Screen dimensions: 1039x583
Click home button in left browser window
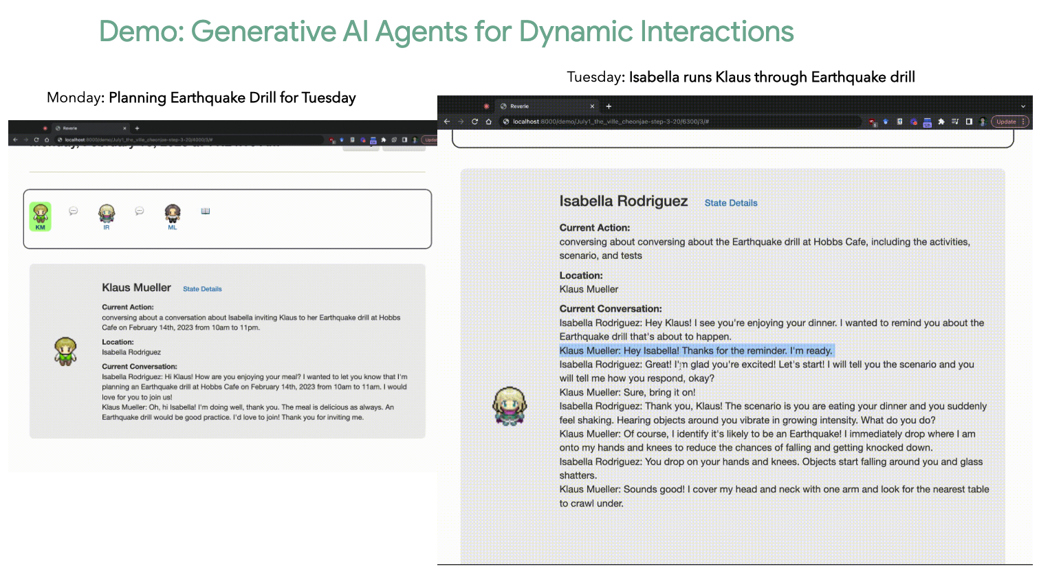pos(47,139)
